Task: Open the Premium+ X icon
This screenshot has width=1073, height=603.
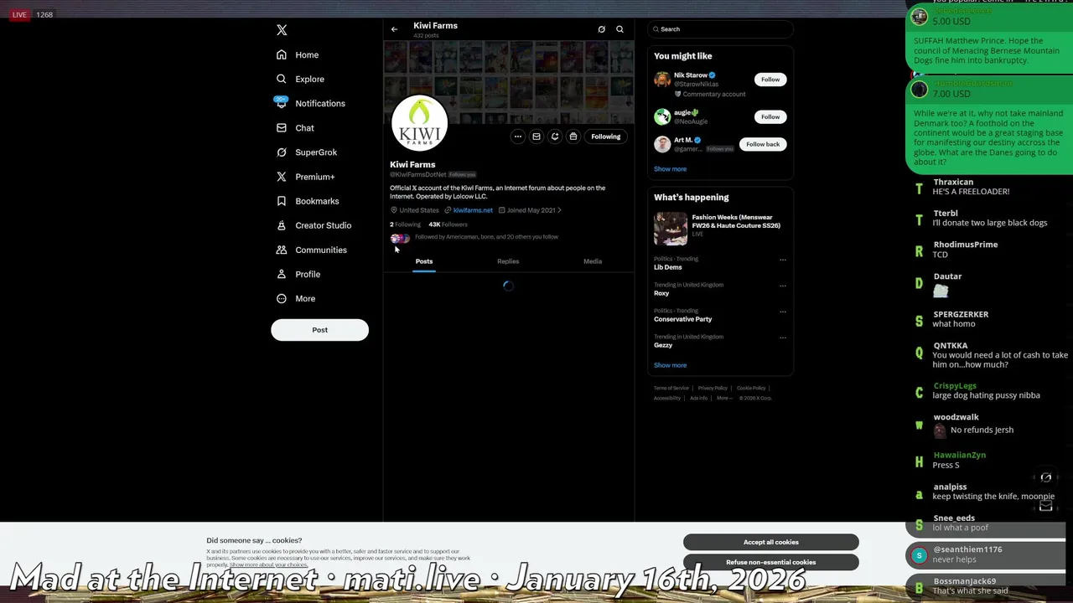Action: click(x=282, y=177)
